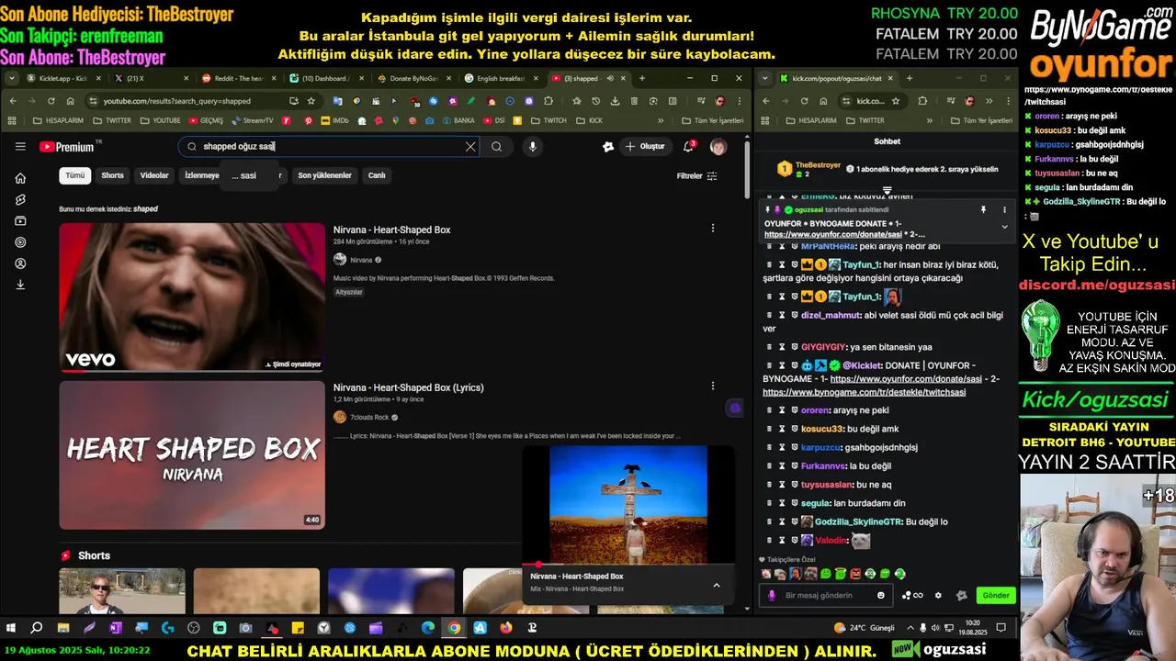Select the Tümü filter chip
1176x661 pixels.
tap(75, 175)
